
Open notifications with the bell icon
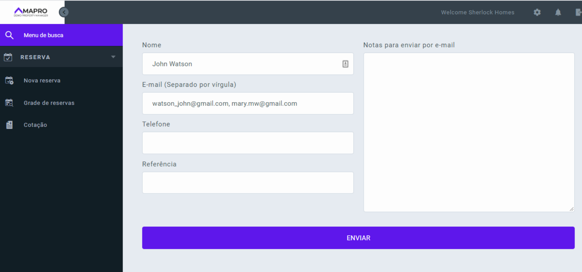(558, 12)
